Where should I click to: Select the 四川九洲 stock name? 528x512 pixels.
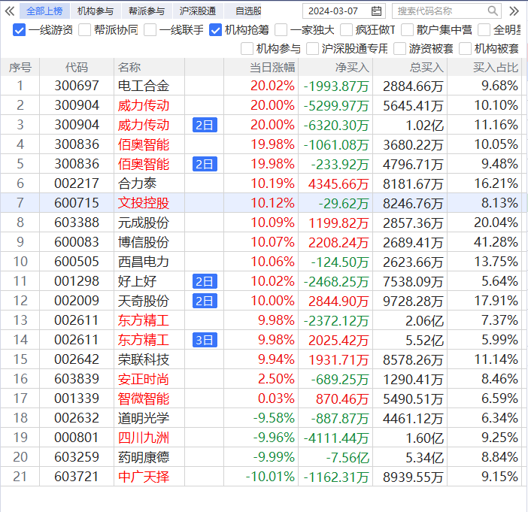(x=144, y=438)
